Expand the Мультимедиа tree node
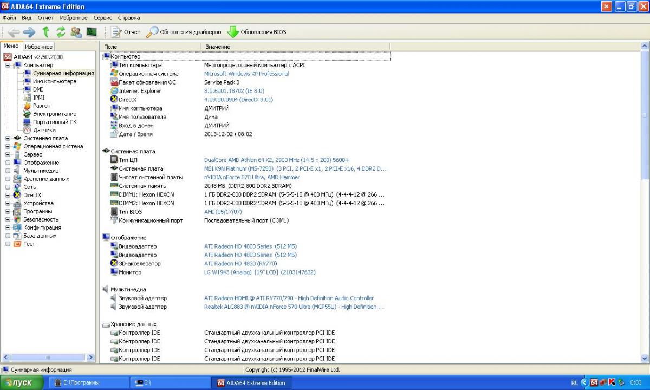Screen dimensions: 650x390 click(8, 171)
